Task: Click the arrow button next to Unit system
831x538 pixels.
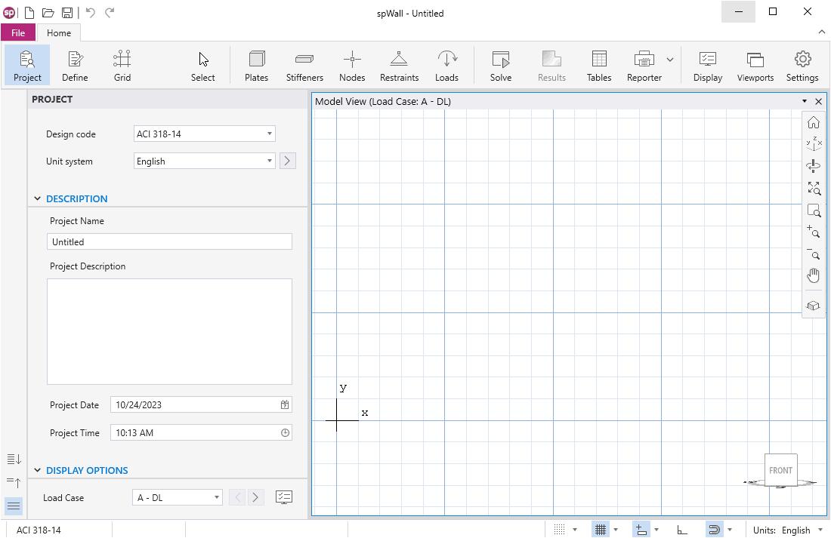Action: (287, 161)
